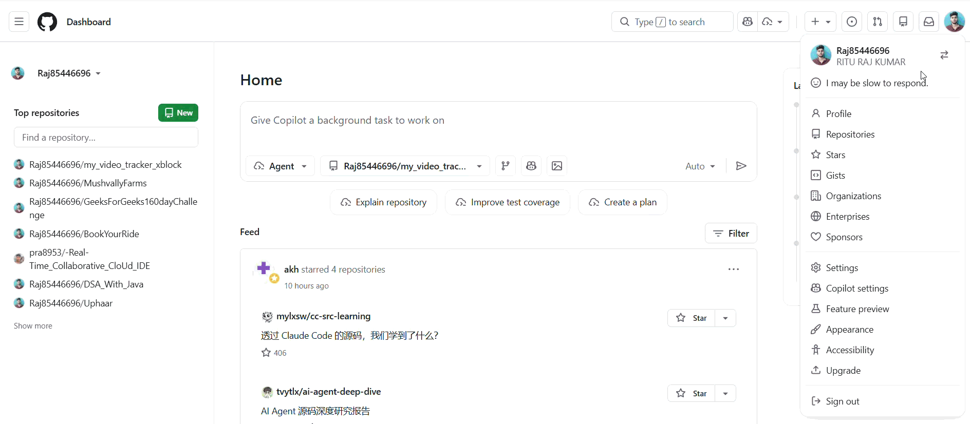970x424 pixels.
Task: Open Raj85446696/Uphaar repository
Action: [71, 303]
